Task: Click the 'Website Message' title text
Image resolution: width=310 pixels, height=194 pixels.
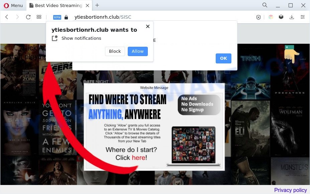Action: [154, 88]
